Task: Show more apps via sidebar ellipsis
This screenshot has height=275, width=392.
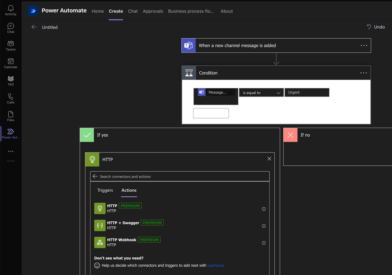Action: (x=11, y=151)
